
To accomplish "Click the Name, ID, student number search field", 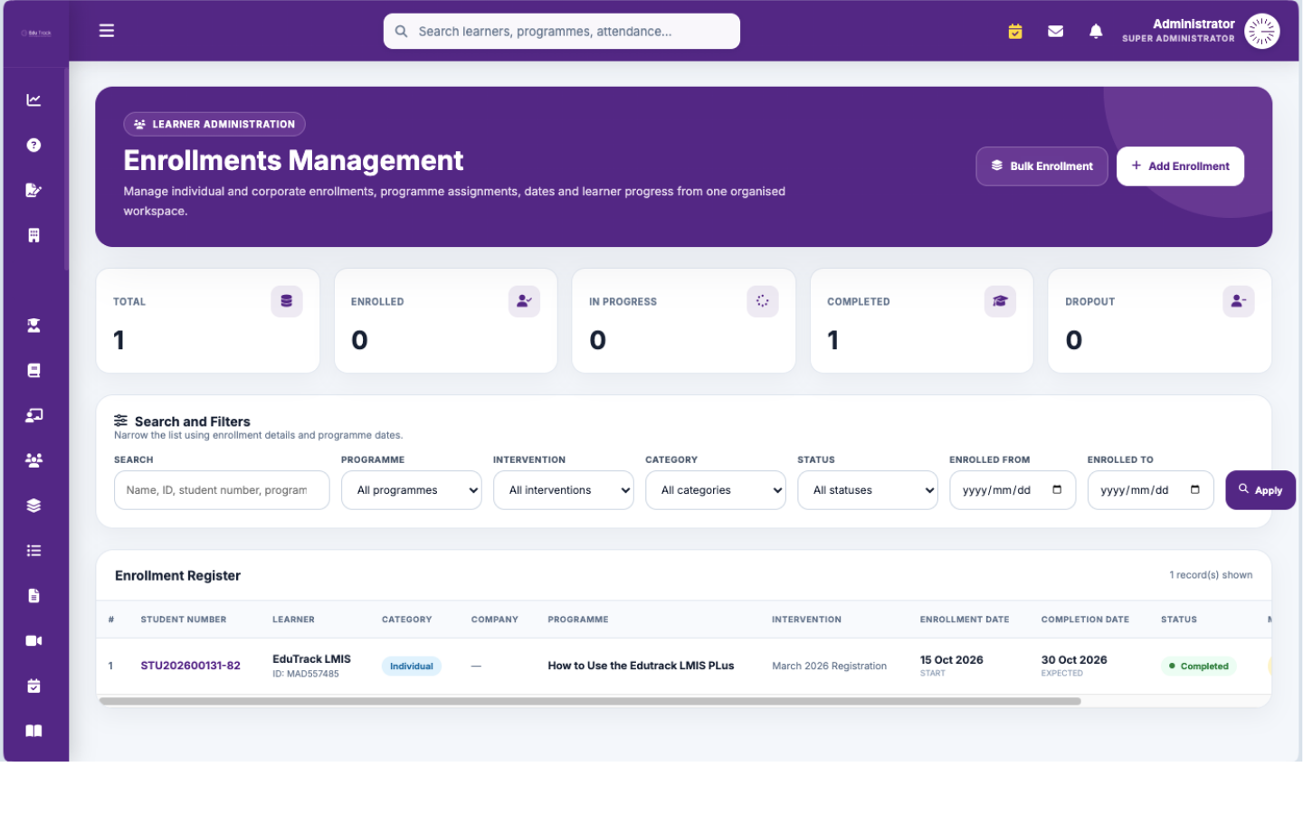I will (222, 490).
